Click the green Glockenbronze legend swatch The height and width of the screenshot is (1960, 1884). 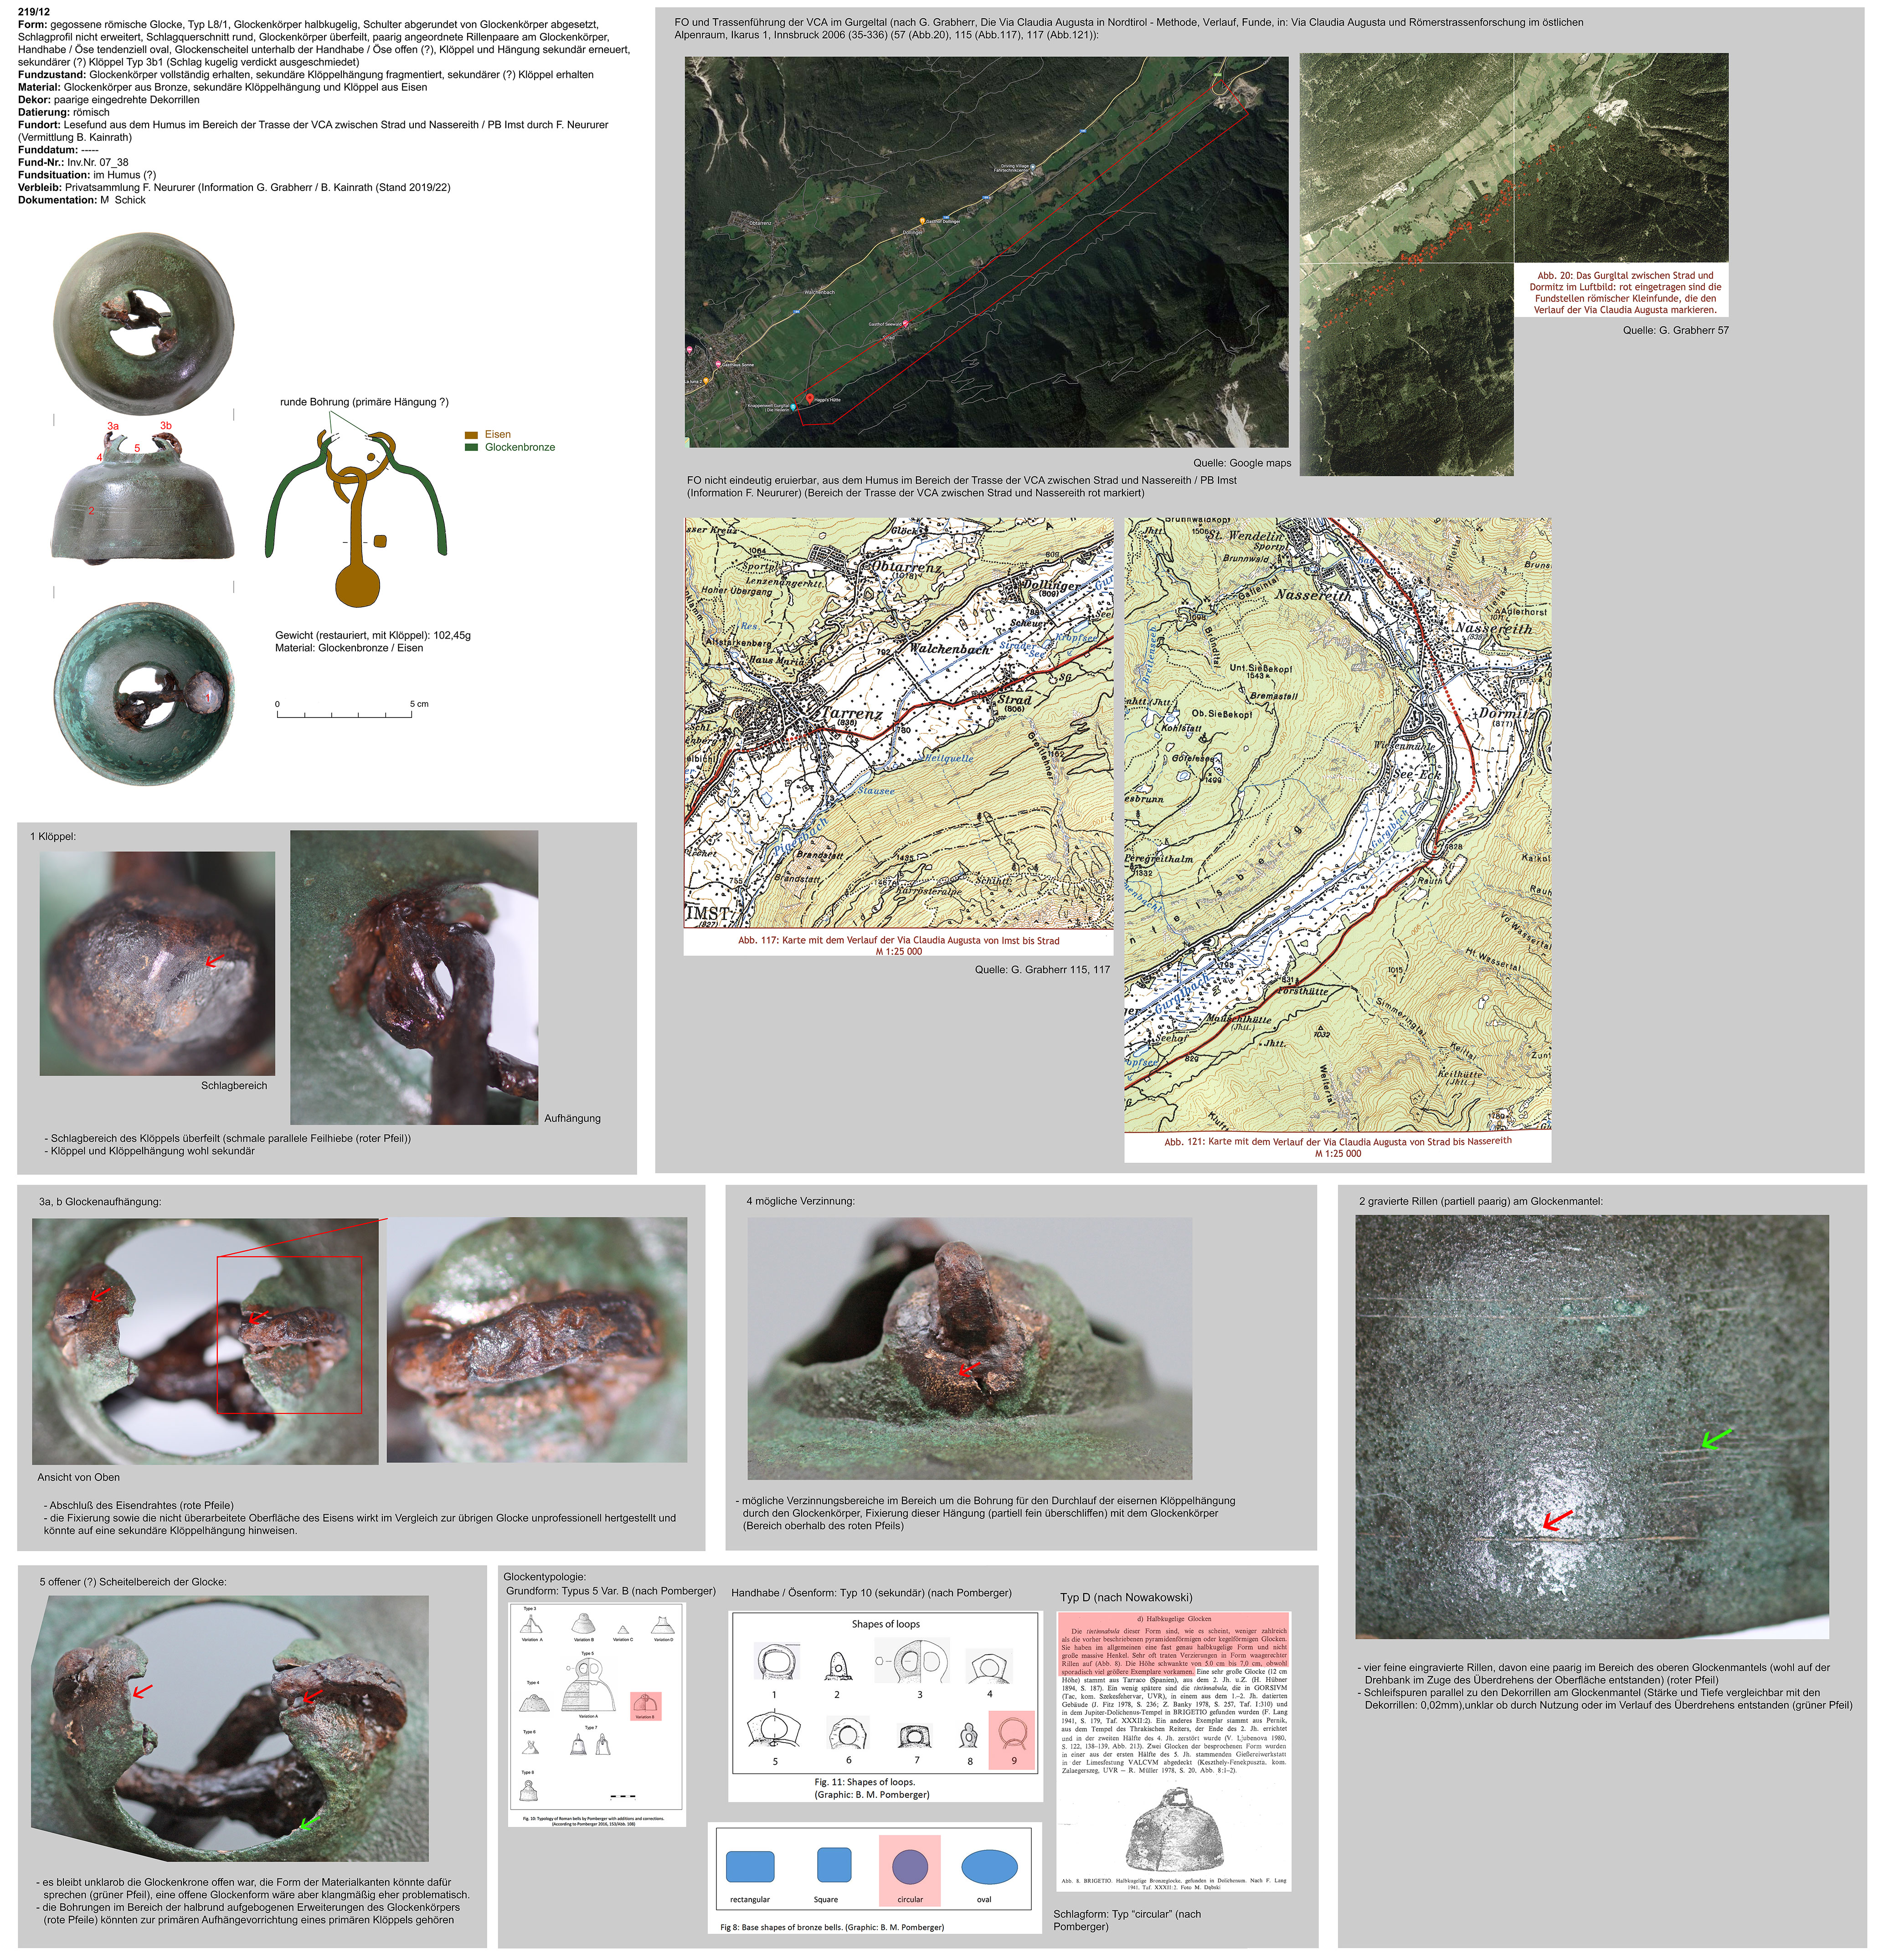point(471,448)
